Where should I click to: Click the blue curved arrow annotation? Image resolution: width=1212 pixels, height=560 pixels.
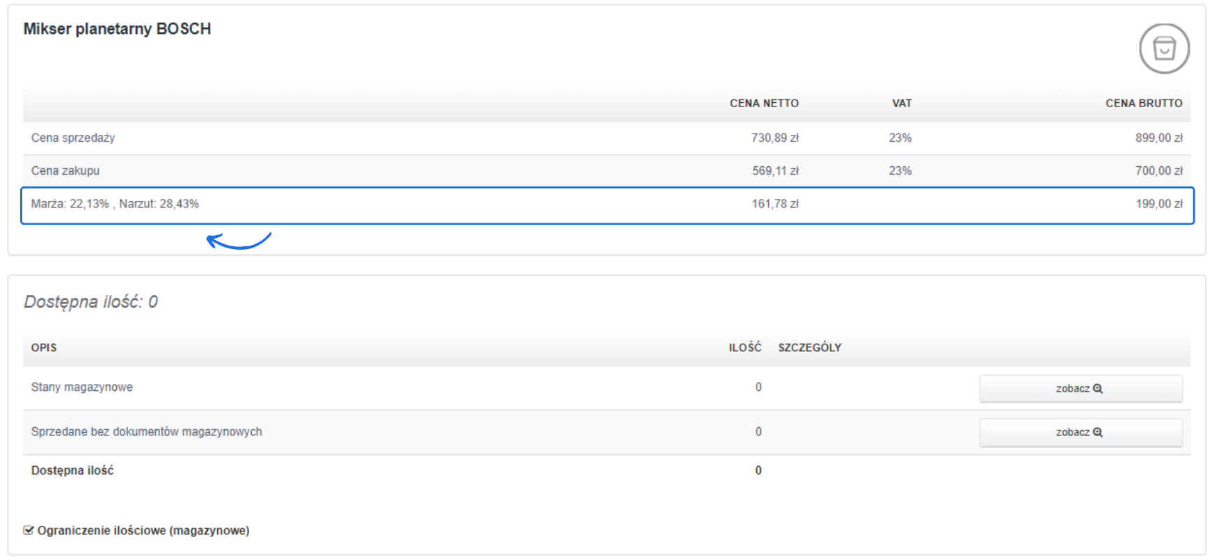click(x=239, y=241)
